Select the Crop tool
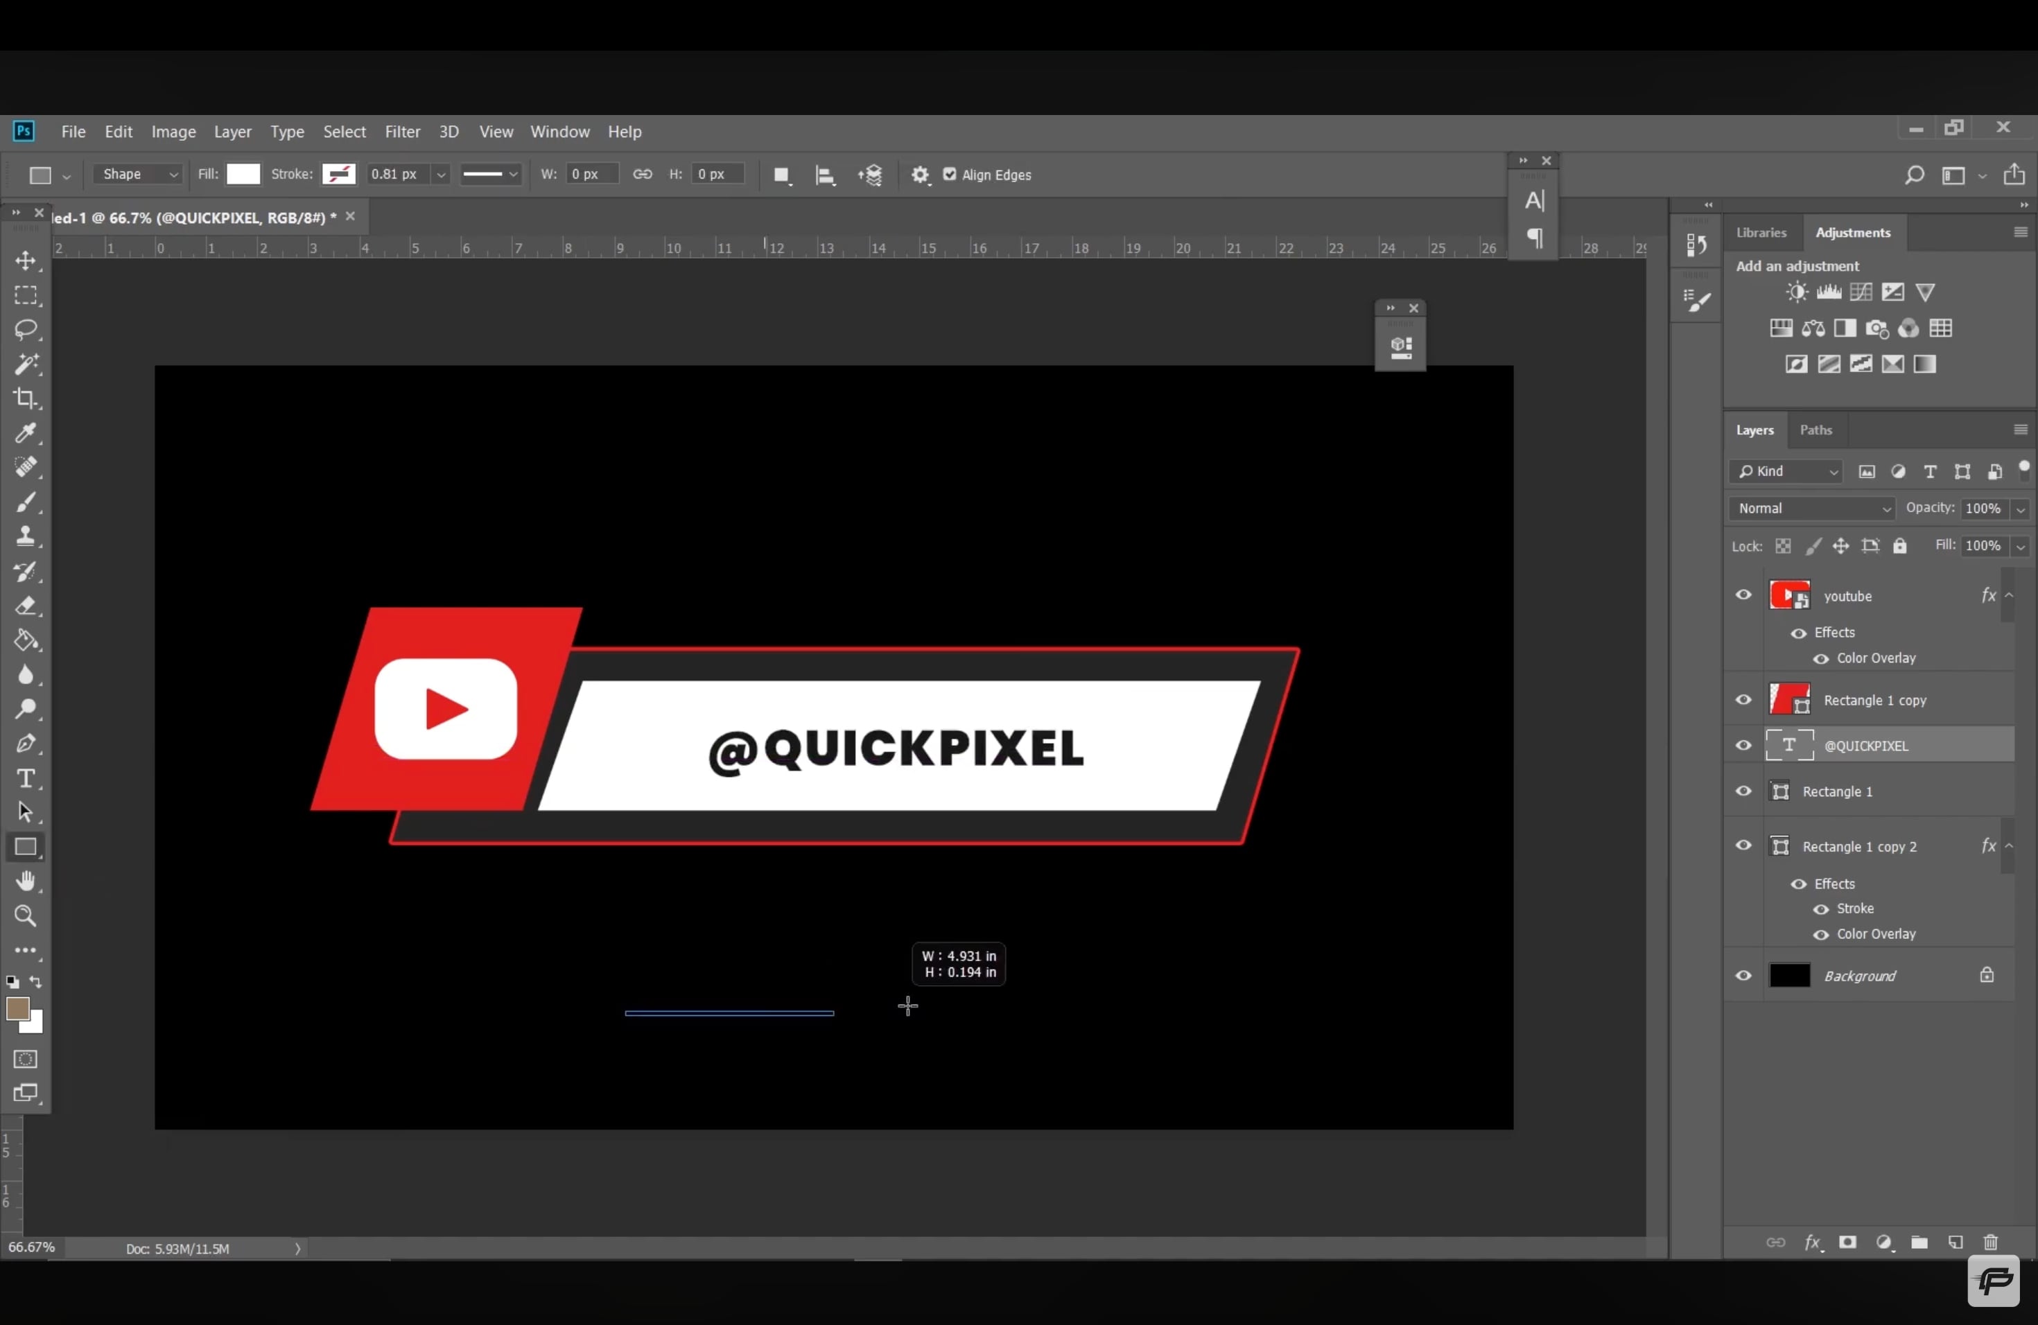2038x1325 pixels. (26, 398)
